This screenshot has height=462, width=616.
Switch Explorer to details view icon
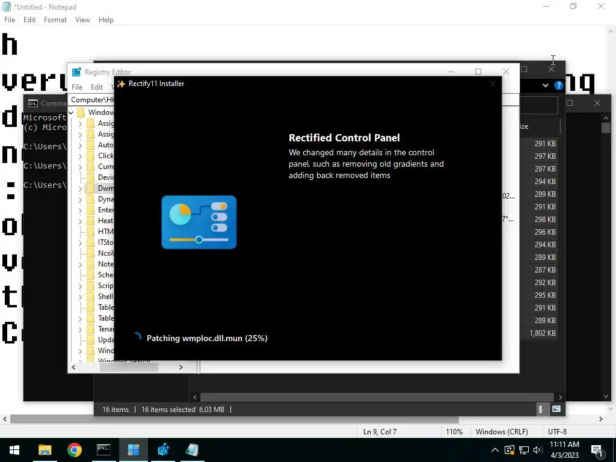pos(541,409)
